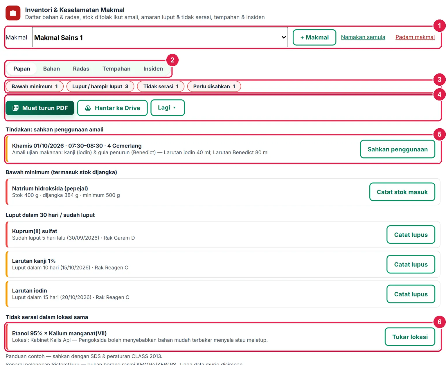Download the report with Muat turun PDF
The height and width of the screenshot is (365, 446).
[40, 108]
